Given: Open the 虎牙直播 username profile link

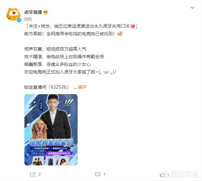Looking at the screenshot, I should (x=33, y=12).
